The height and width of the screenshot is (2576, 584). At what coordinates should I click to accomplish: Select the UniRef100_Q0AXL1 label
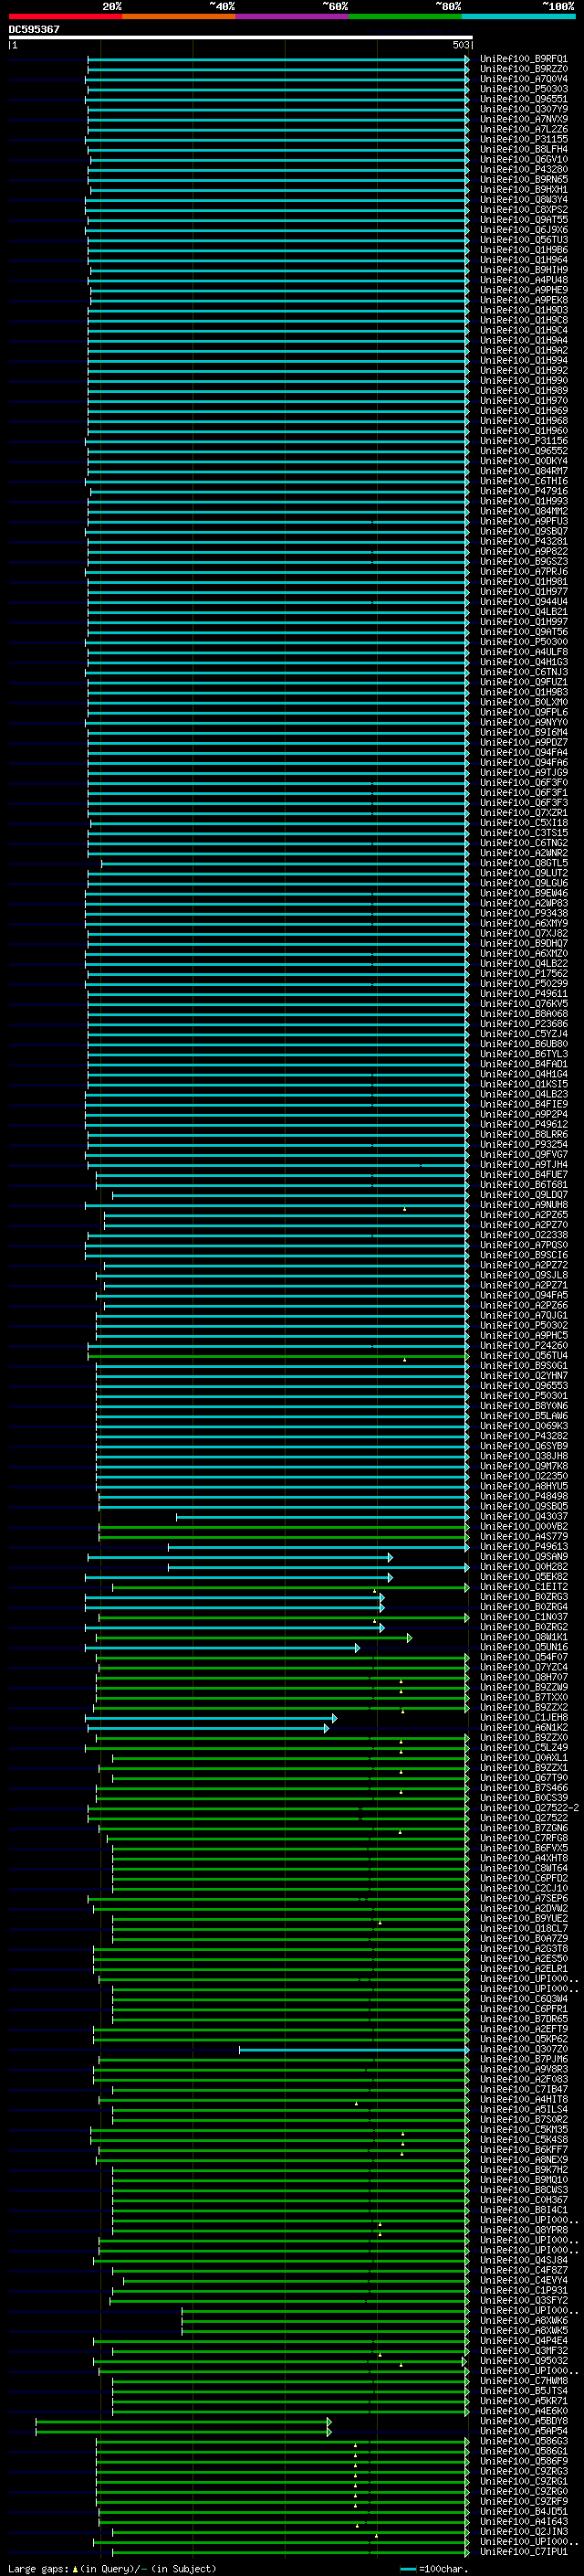coord(523,1758)
